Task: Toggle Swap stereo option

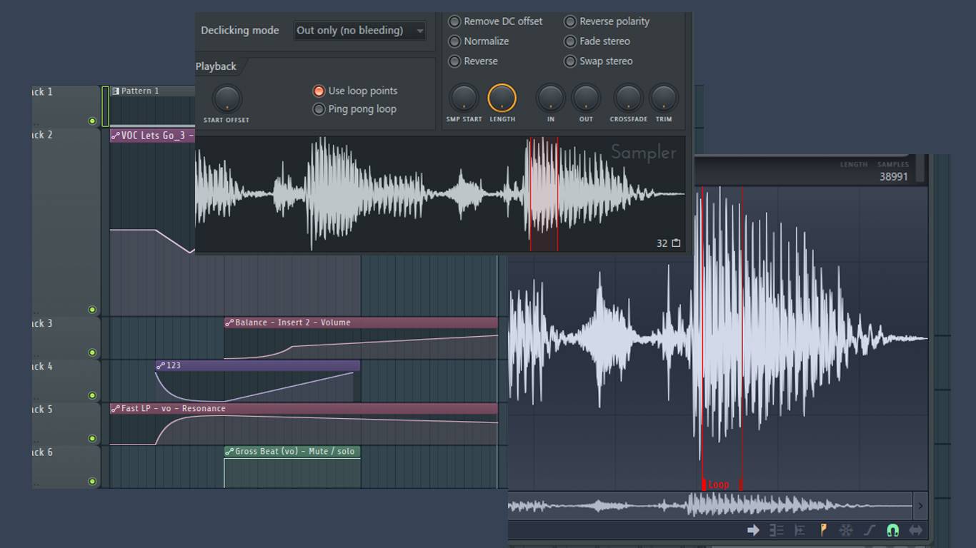Action: tap(570, 61)
